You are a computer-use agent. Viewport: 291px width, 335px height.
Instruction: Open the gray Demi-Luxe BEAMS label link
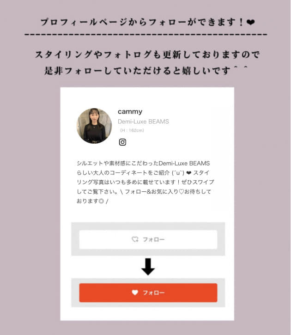(x=143, y=122)
